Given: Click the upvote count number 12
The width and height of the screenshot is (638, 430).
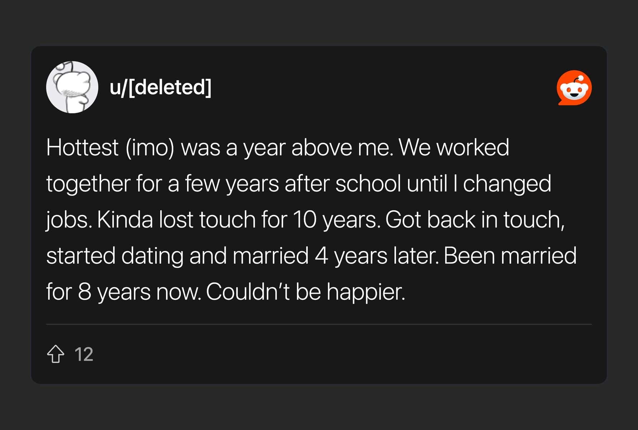Looking at the screenshot, I should [x=84, y=354].
